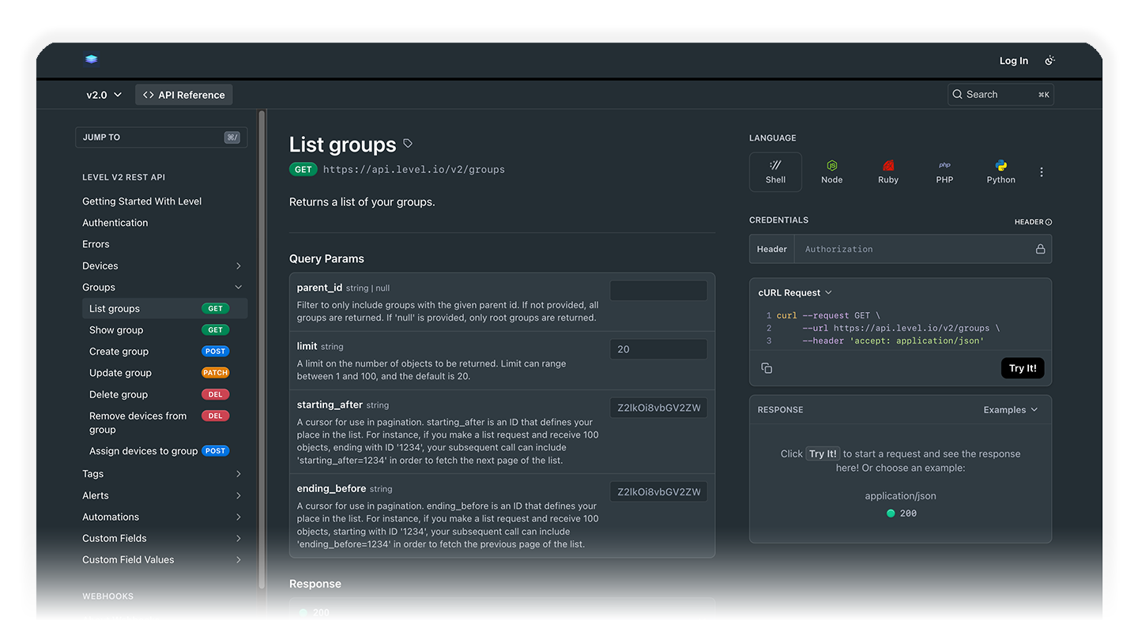Expand the Alerts section chevron
1138x632 pixels.
coord(239,495)
